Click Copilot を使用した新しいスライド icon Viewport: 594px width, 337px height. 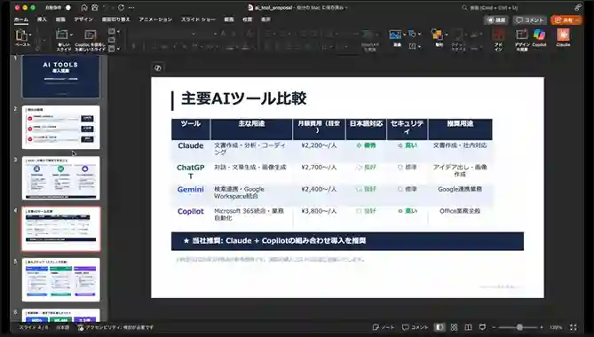coord(91,35)
